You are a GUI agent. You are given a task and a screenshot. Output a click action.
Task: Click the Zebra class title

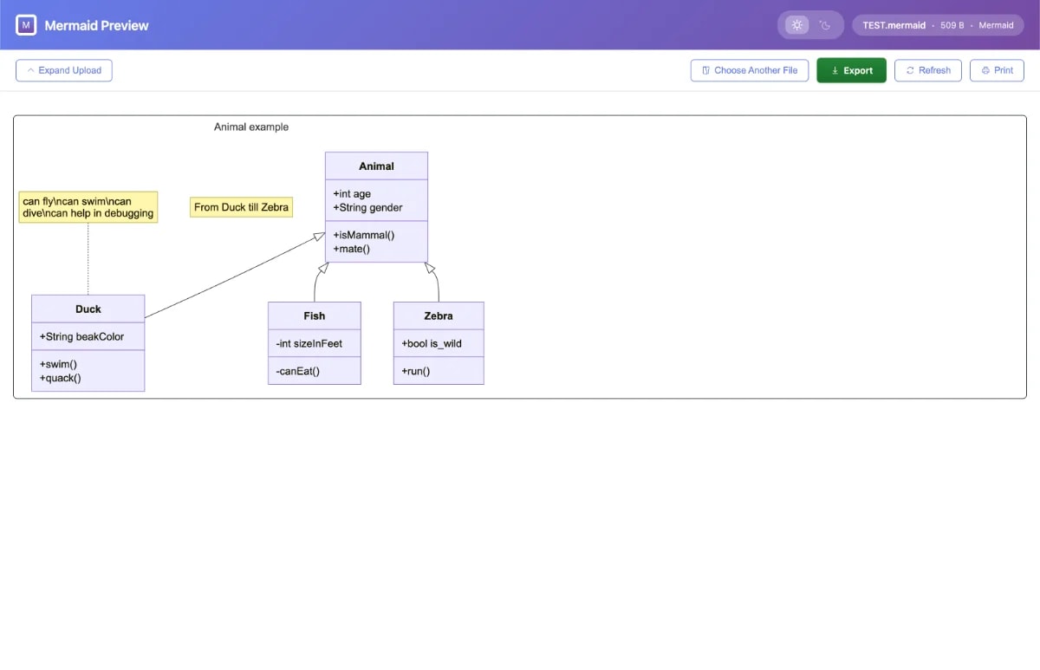(x=439, y=315)
